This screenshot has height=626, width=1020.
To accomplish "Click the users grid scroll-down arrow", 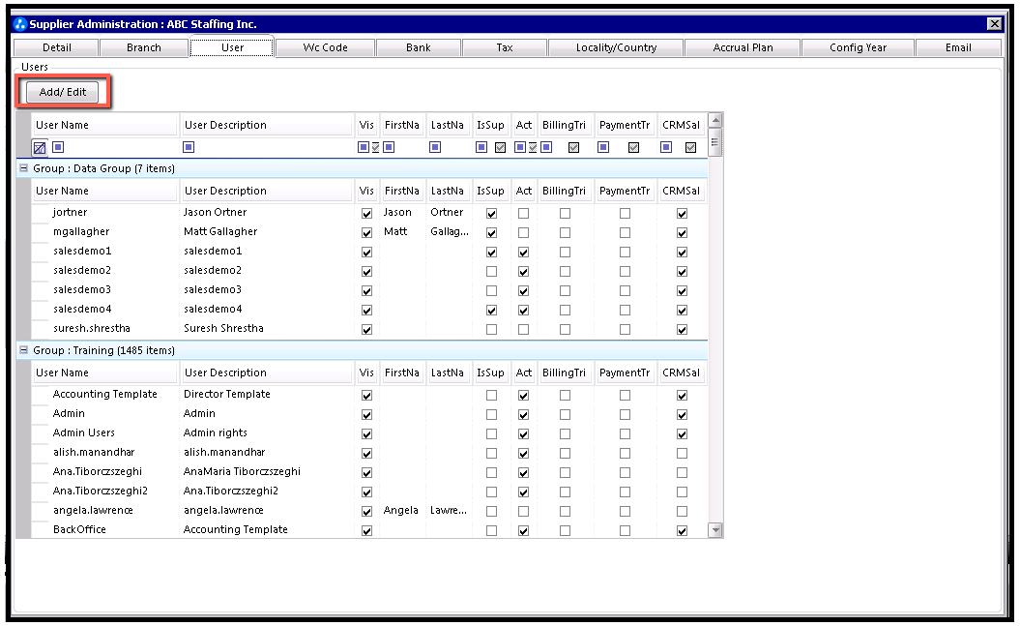I will click(x=715, y=529).
